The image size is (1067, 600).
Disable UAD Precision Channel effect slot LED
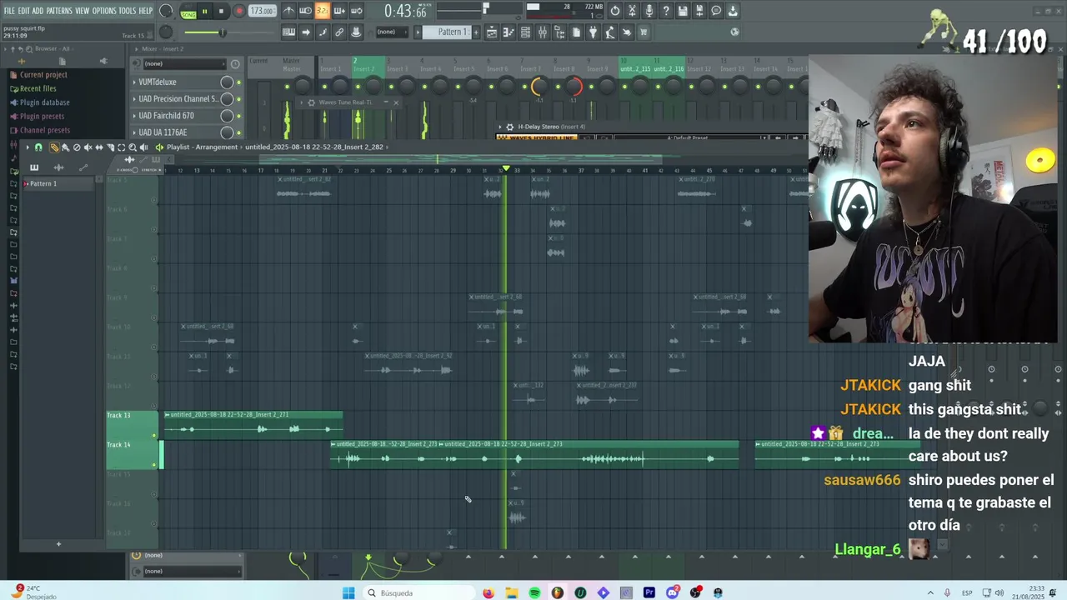238,99
